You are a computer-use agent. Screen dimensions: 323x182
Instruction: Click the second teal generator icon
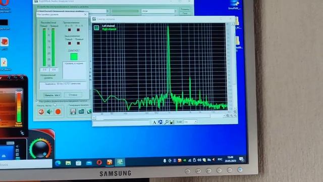pyautogui.click(x=81, y=111)
